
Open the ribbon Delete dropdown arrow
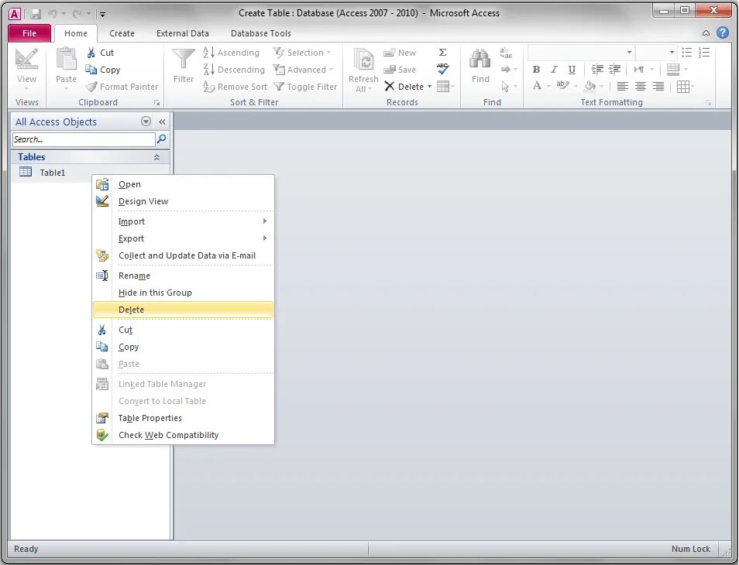[429, 87]
